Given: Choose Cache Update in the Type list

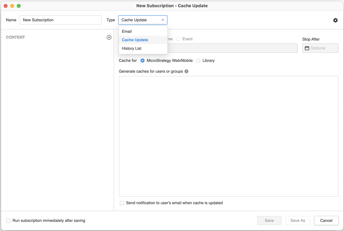Looking at the screenshot, I should coord(135,40).
